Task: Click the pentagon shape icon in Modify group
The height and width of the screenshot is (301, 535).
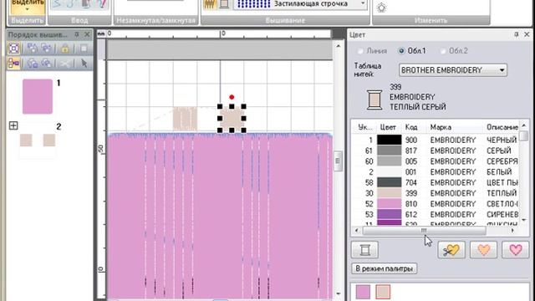Action: tap(381, 8)
